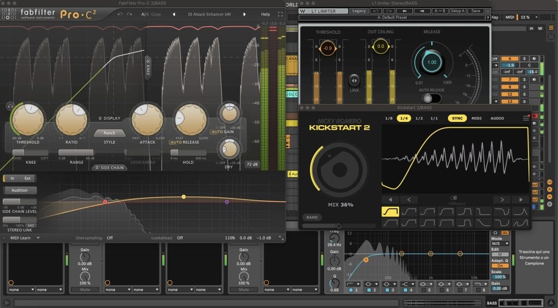Click the Kickstart BAND frequency slider
This screenshot has height=308, width=558.
339,226
